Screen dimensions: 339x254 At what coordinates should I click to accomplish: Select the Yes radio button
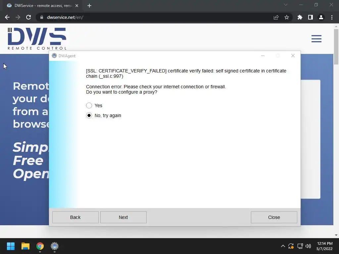tap(89, 106)
